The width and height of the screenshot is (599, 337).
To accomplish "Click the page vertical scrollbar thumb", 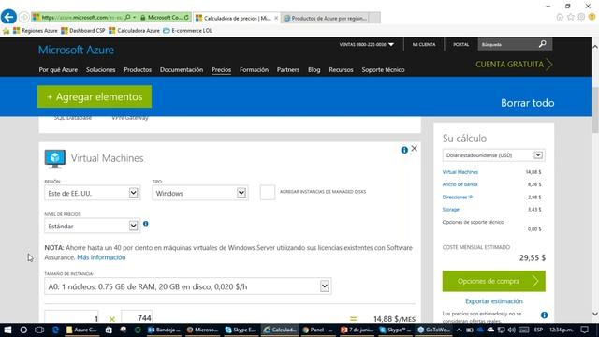I will click(595, 110).
